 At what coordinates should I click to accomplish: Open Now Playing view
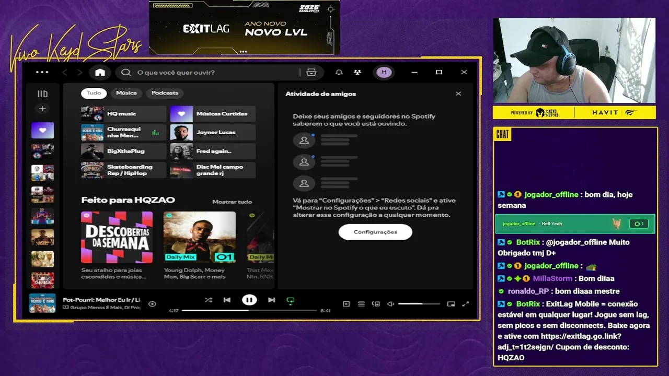click(346, 304)
